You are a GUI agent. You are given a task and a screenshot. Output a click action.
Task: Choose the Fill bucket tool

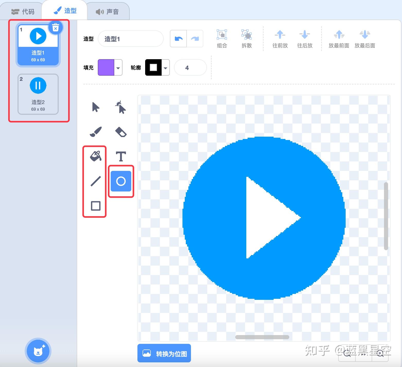[95, 156]
